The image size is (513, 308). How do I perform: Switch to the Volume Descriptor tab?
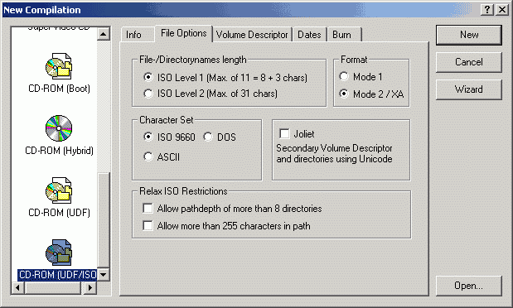pos(252,35)
